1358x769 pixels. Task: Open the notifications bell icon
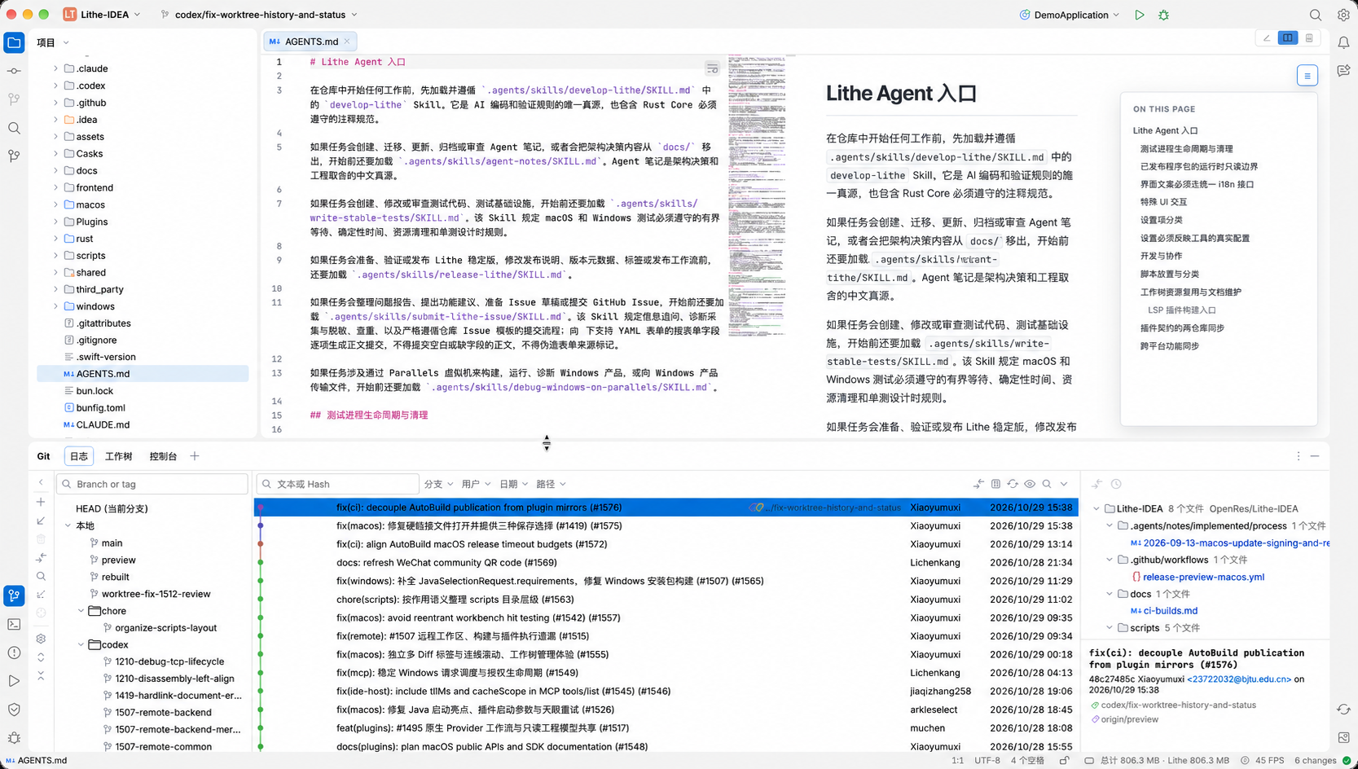click(1343, 42)
